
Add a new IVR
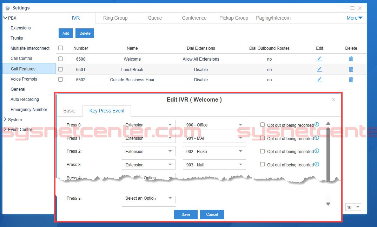pos(66,33)
